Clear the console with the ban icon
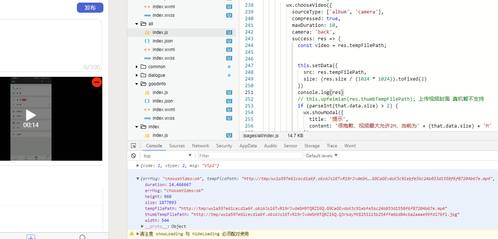Image resolution: width=498 pixels, height=239 pixels. tap(134, 156)
